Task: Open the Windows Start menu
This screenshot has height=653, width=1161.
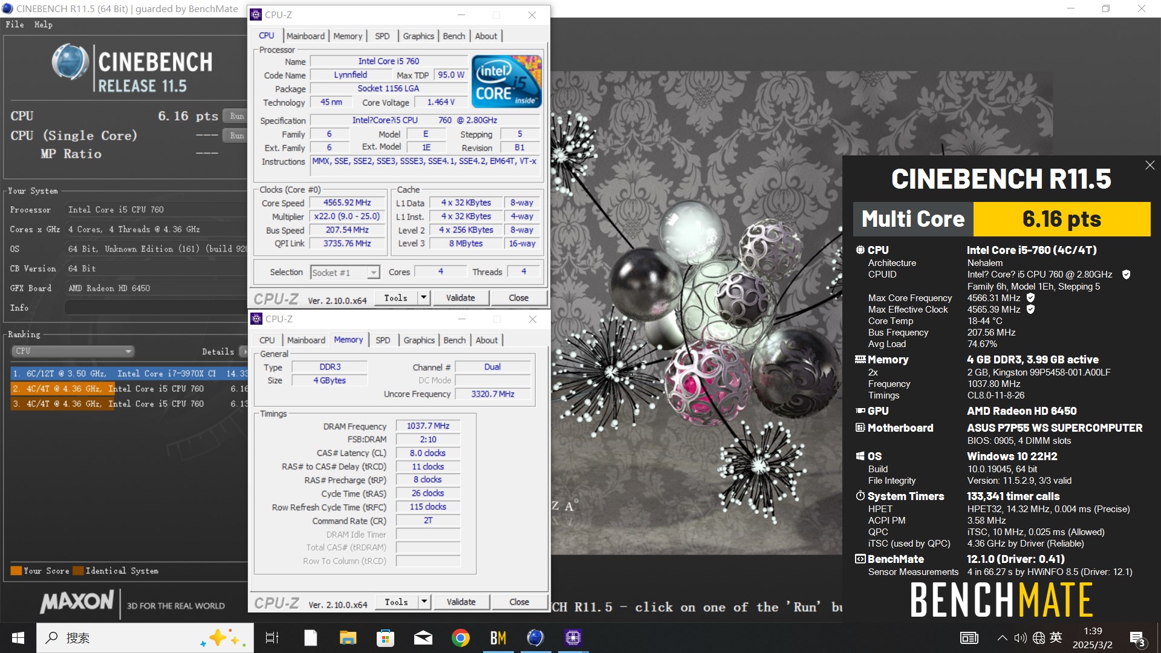Action: click(x=18, y=638)
